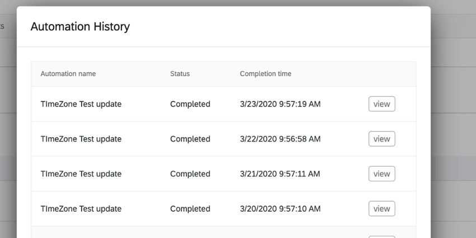Select the Status column header
This screenshot has height=238, width=476.
point(180,74)
